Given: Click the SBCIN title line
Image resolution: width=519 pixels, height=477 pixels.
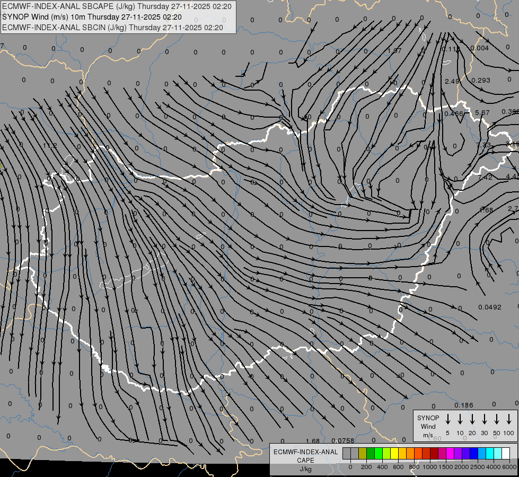Looking at the screenshot, I should (x=112, y=28).
